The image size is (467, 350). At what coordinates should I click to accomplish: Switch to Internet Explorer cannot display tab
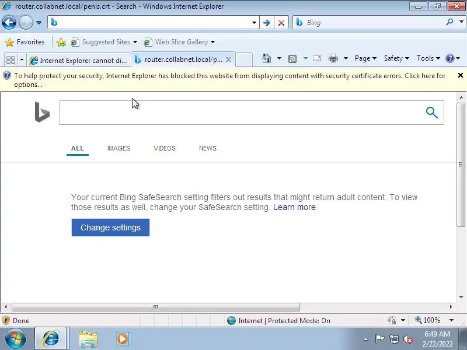click(x=79, y=61)
